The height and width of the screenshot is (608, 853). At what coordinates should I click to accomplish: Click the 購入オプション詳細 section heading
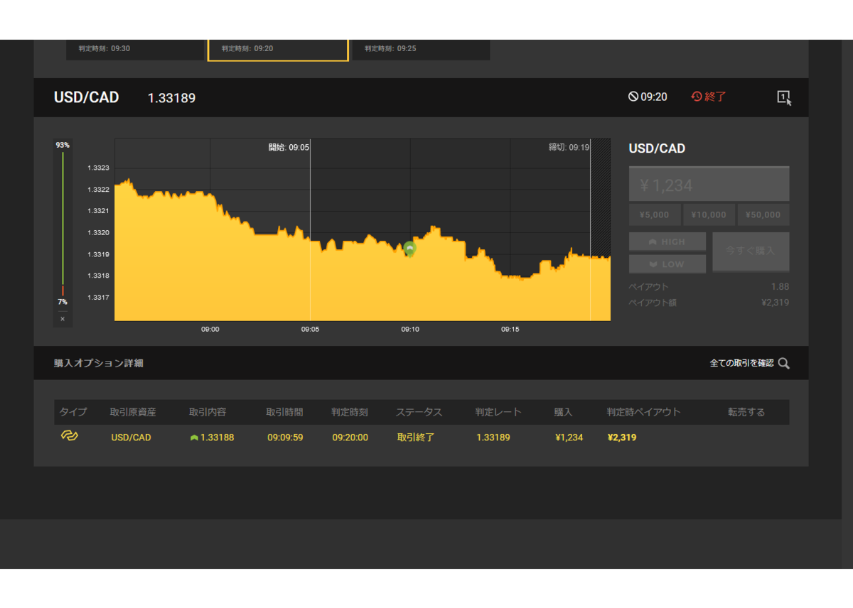tap(99, 363)
